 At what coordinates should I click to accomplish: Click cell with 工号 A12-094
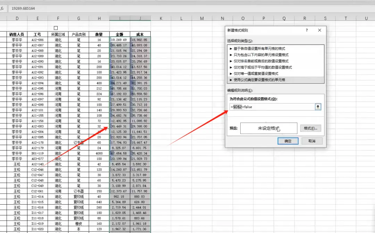point(37,83)
